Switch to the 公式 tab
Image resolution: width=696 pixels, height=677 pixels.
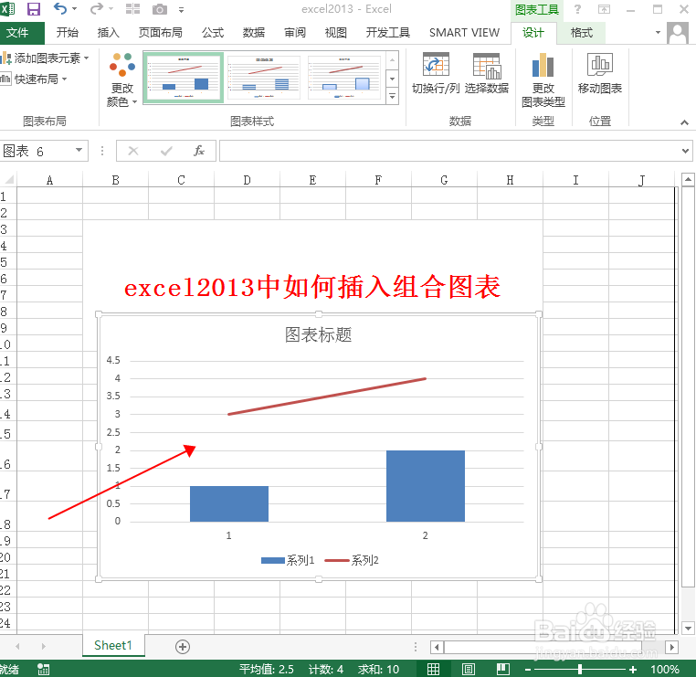[213, 32]
